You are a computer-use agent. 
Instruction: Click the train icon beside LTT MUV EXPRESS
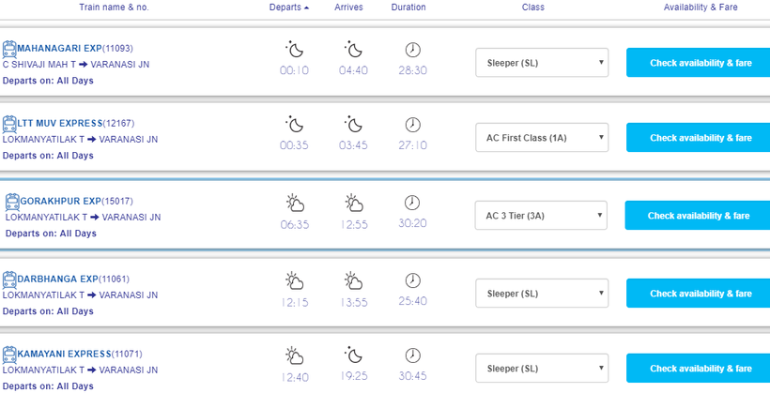click(9, 123)
